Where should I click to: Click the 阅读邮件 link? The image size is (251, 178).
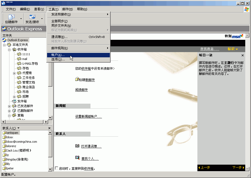(82, 90)
